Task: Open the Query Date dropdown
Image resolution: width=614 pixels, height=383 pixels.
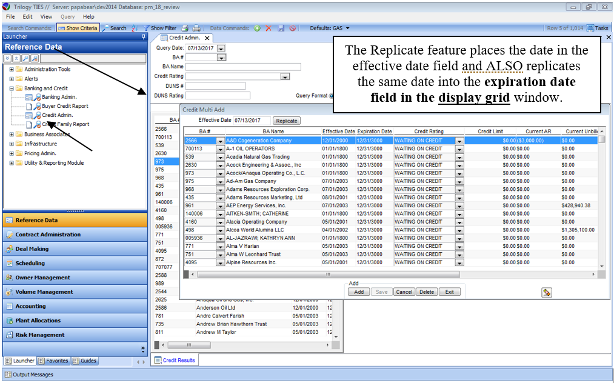Action: coord(220,48)
